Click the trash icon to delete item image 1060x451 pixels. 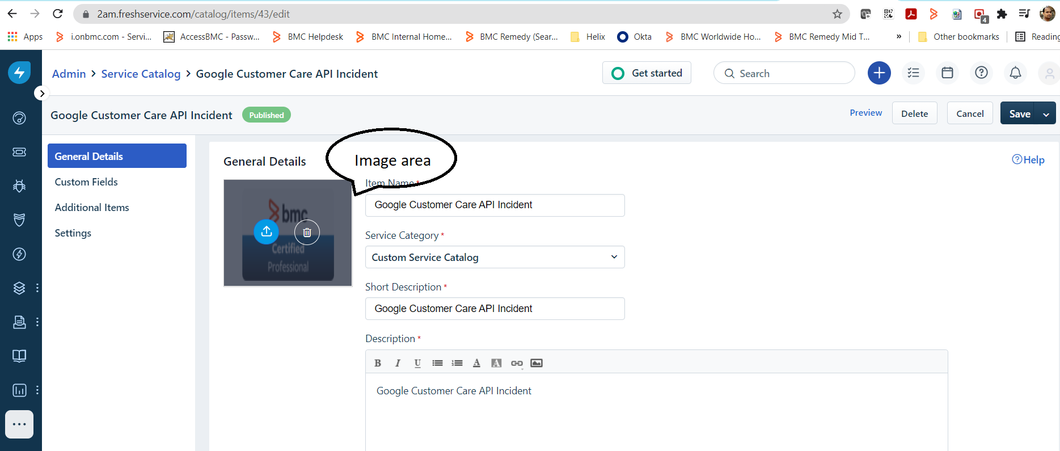tap(307, 232)
